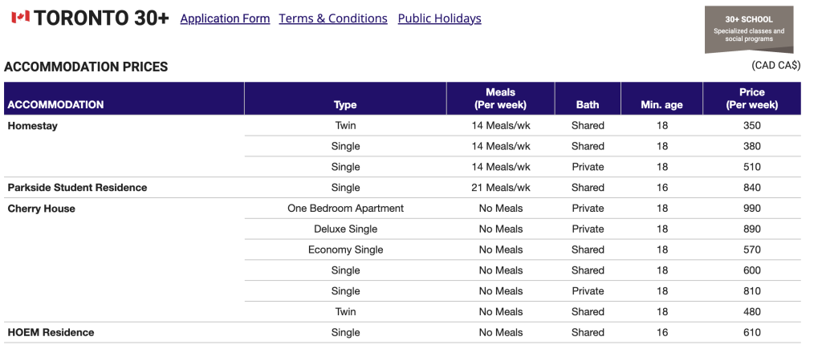Select the Parkside Student Residence row
The image size is (822, 357).
(402, 188)
